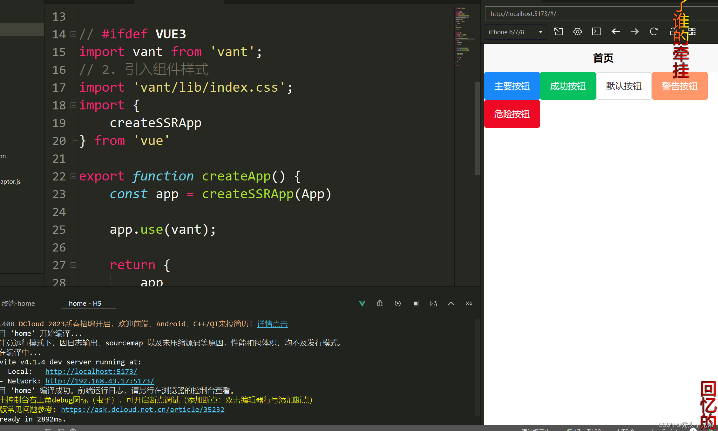Open the Network 192.168.43.17:5173 link
Viewport: 718px width, 431px height.
click(99, 381)
